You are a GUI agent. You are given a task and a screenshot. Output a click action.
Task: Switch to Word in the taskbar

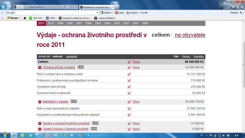(x=39, y=135)
